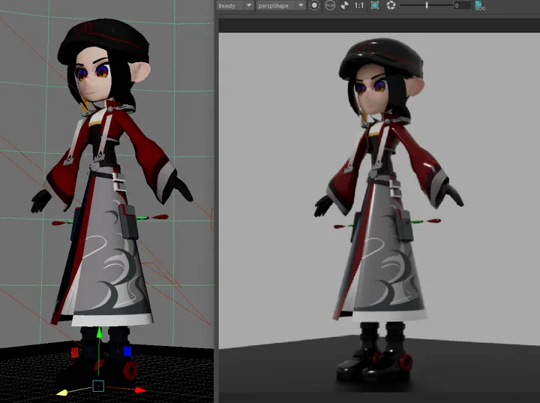This screenshot has width=540, height=403.
Task: Click the aperture snapshot icon
Action: (x=391, y=5)
